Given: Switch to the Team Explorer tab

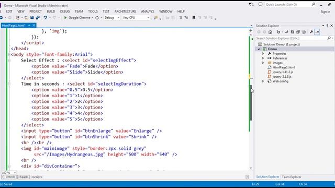Looking at the screenshot, I should 292,177.
